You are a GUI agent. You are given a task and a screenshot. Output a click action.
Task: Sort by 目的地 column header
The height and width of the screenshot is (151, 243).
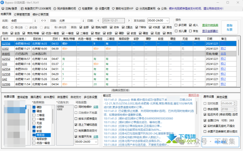tap(38, 39)
